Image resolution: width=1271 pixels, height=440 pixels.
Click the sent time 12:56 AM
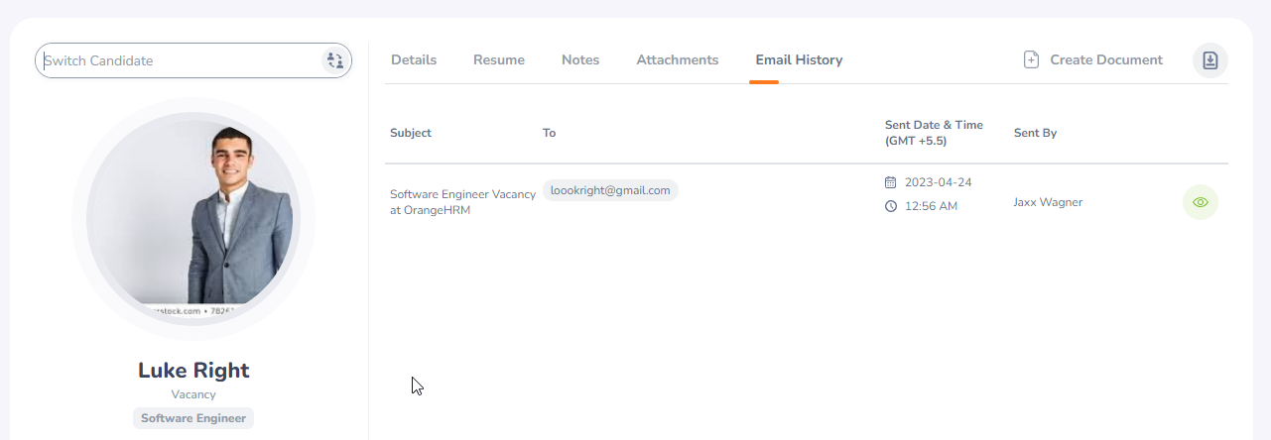tap(931, 206)
